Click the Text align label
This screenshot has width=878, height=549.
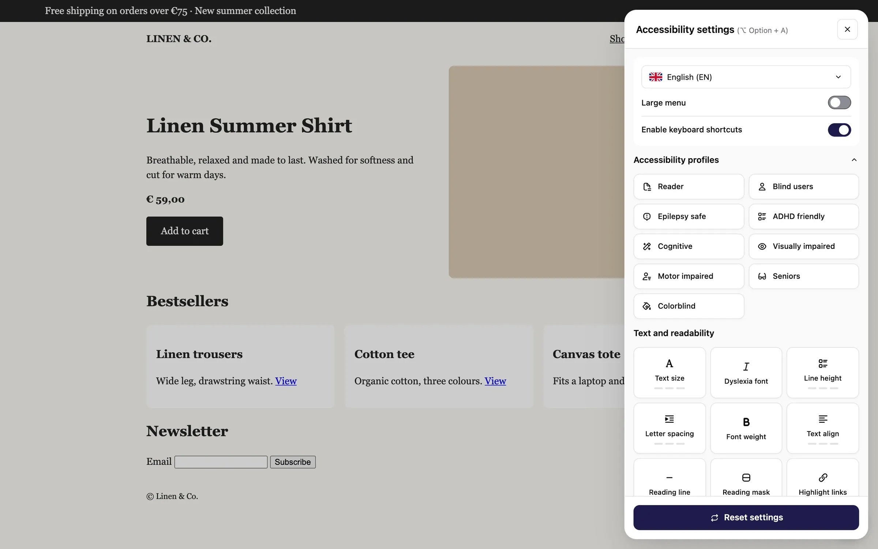(823, 434)
